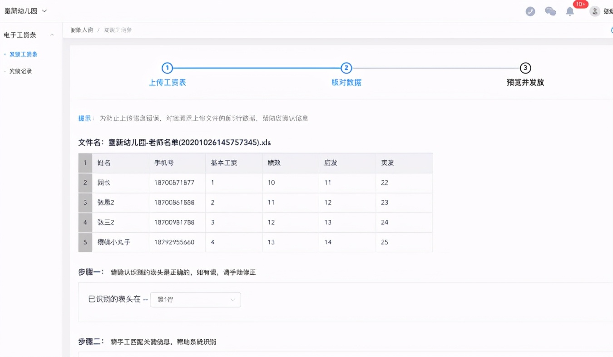
Task: Open the WeChat icon in header
Action: (x=550, y=11)
